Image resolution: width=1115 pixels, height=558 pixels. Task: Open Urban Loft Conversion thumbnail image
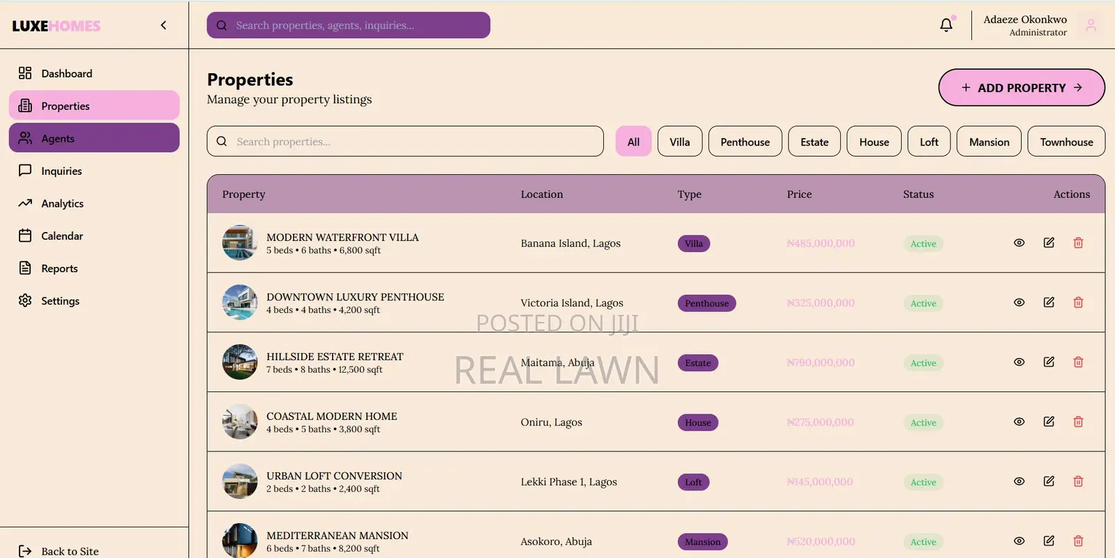[240, 481]
